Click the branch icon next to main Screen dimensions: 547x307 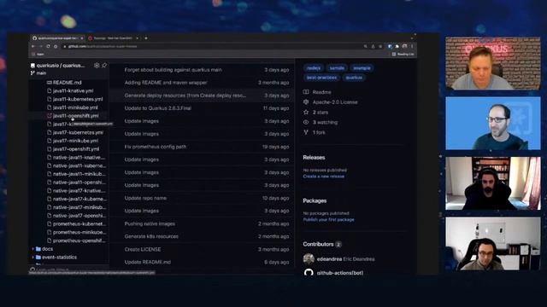pos(32,73)
